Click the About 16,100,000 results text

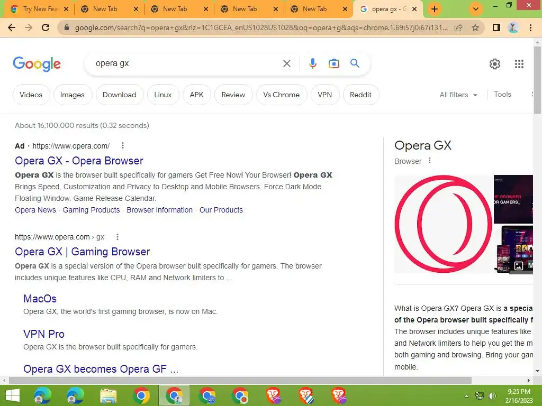[x=82, y=125]
